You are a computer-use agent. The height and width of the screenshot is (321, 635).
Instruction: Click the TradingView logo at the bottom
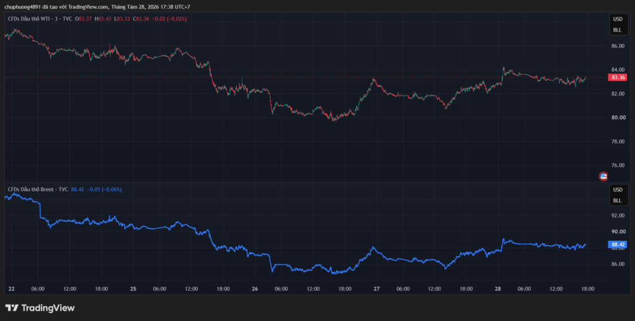[x=40, y=308]
